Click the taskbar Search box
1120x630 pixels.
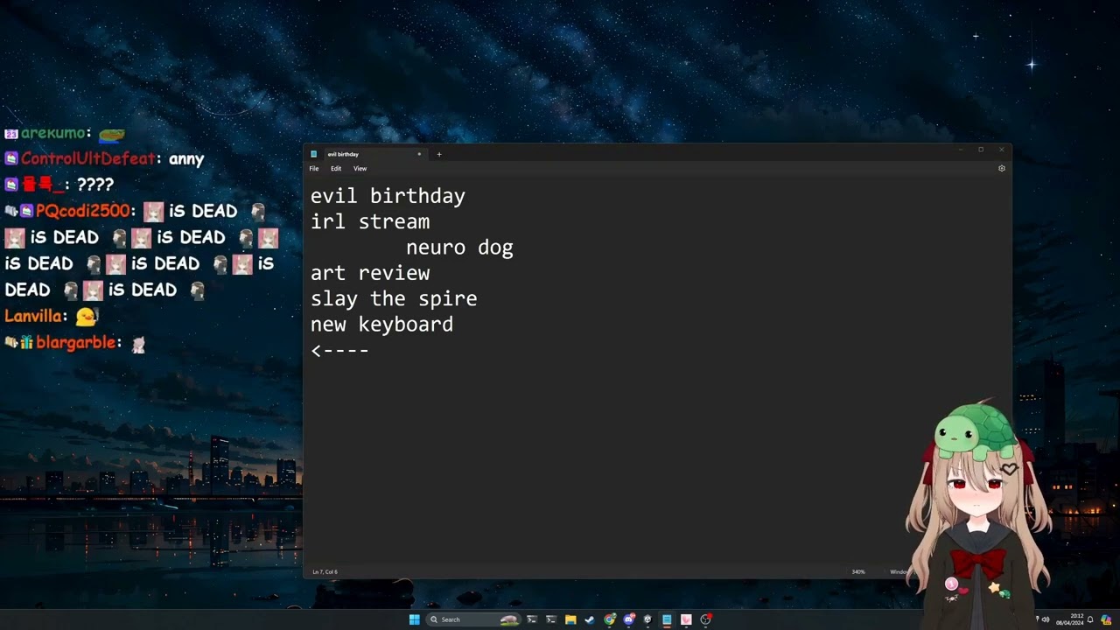472,619
